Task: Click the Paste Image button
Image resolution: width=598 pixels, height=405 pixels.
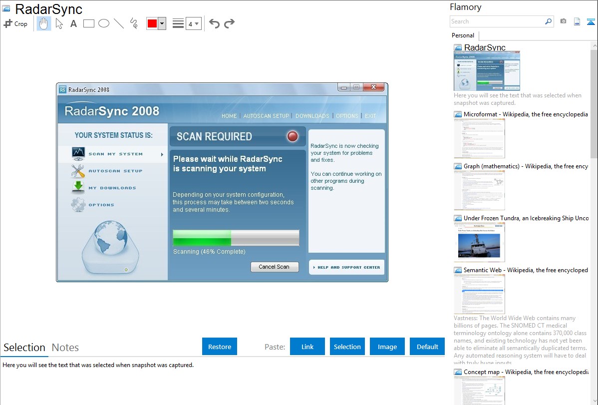Action: 387,347
